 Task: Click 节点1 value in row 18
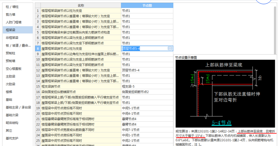coord(147,103)
